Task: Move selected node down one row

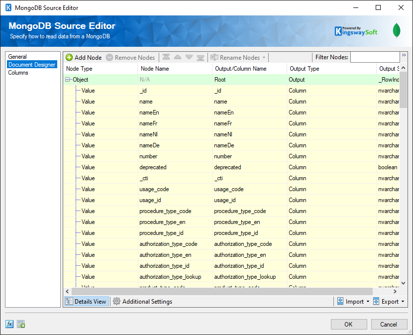Action: coord(189,57)
